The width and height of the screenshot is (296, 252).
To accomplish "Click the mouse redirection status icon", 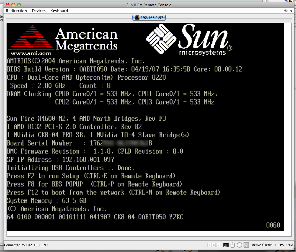I will click(233, 245).
